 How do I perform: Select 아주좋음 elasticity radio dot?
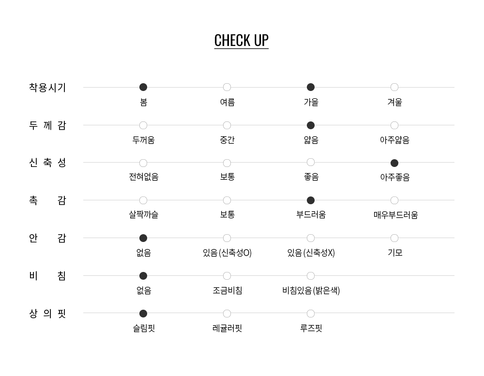click(x=394, y=163)
